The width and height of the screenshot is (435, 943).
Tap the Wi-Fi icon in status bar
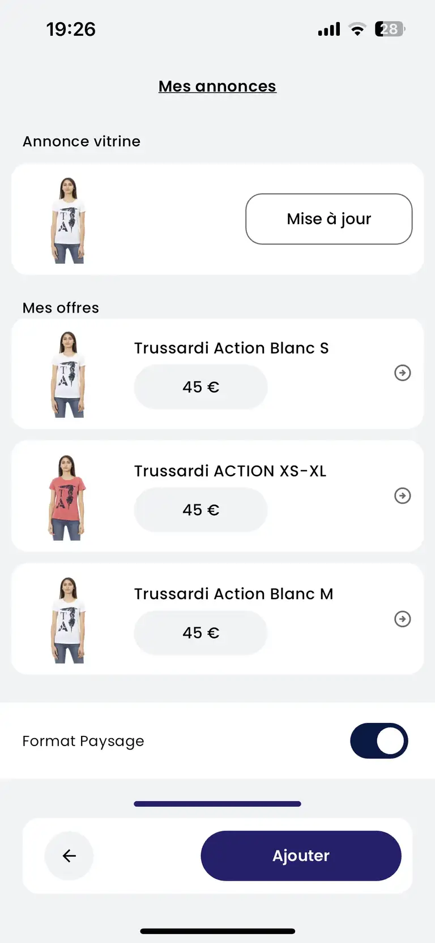pos(357,29)
